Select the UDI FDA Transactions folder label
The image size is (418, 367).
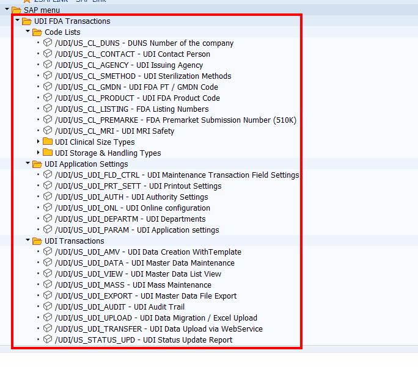coord(72,21)
